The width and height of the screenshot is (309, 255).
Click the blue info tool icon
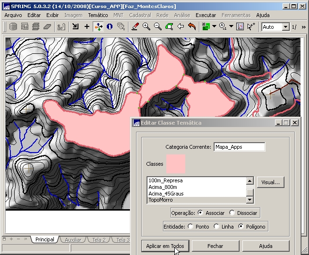click(109, 27)
